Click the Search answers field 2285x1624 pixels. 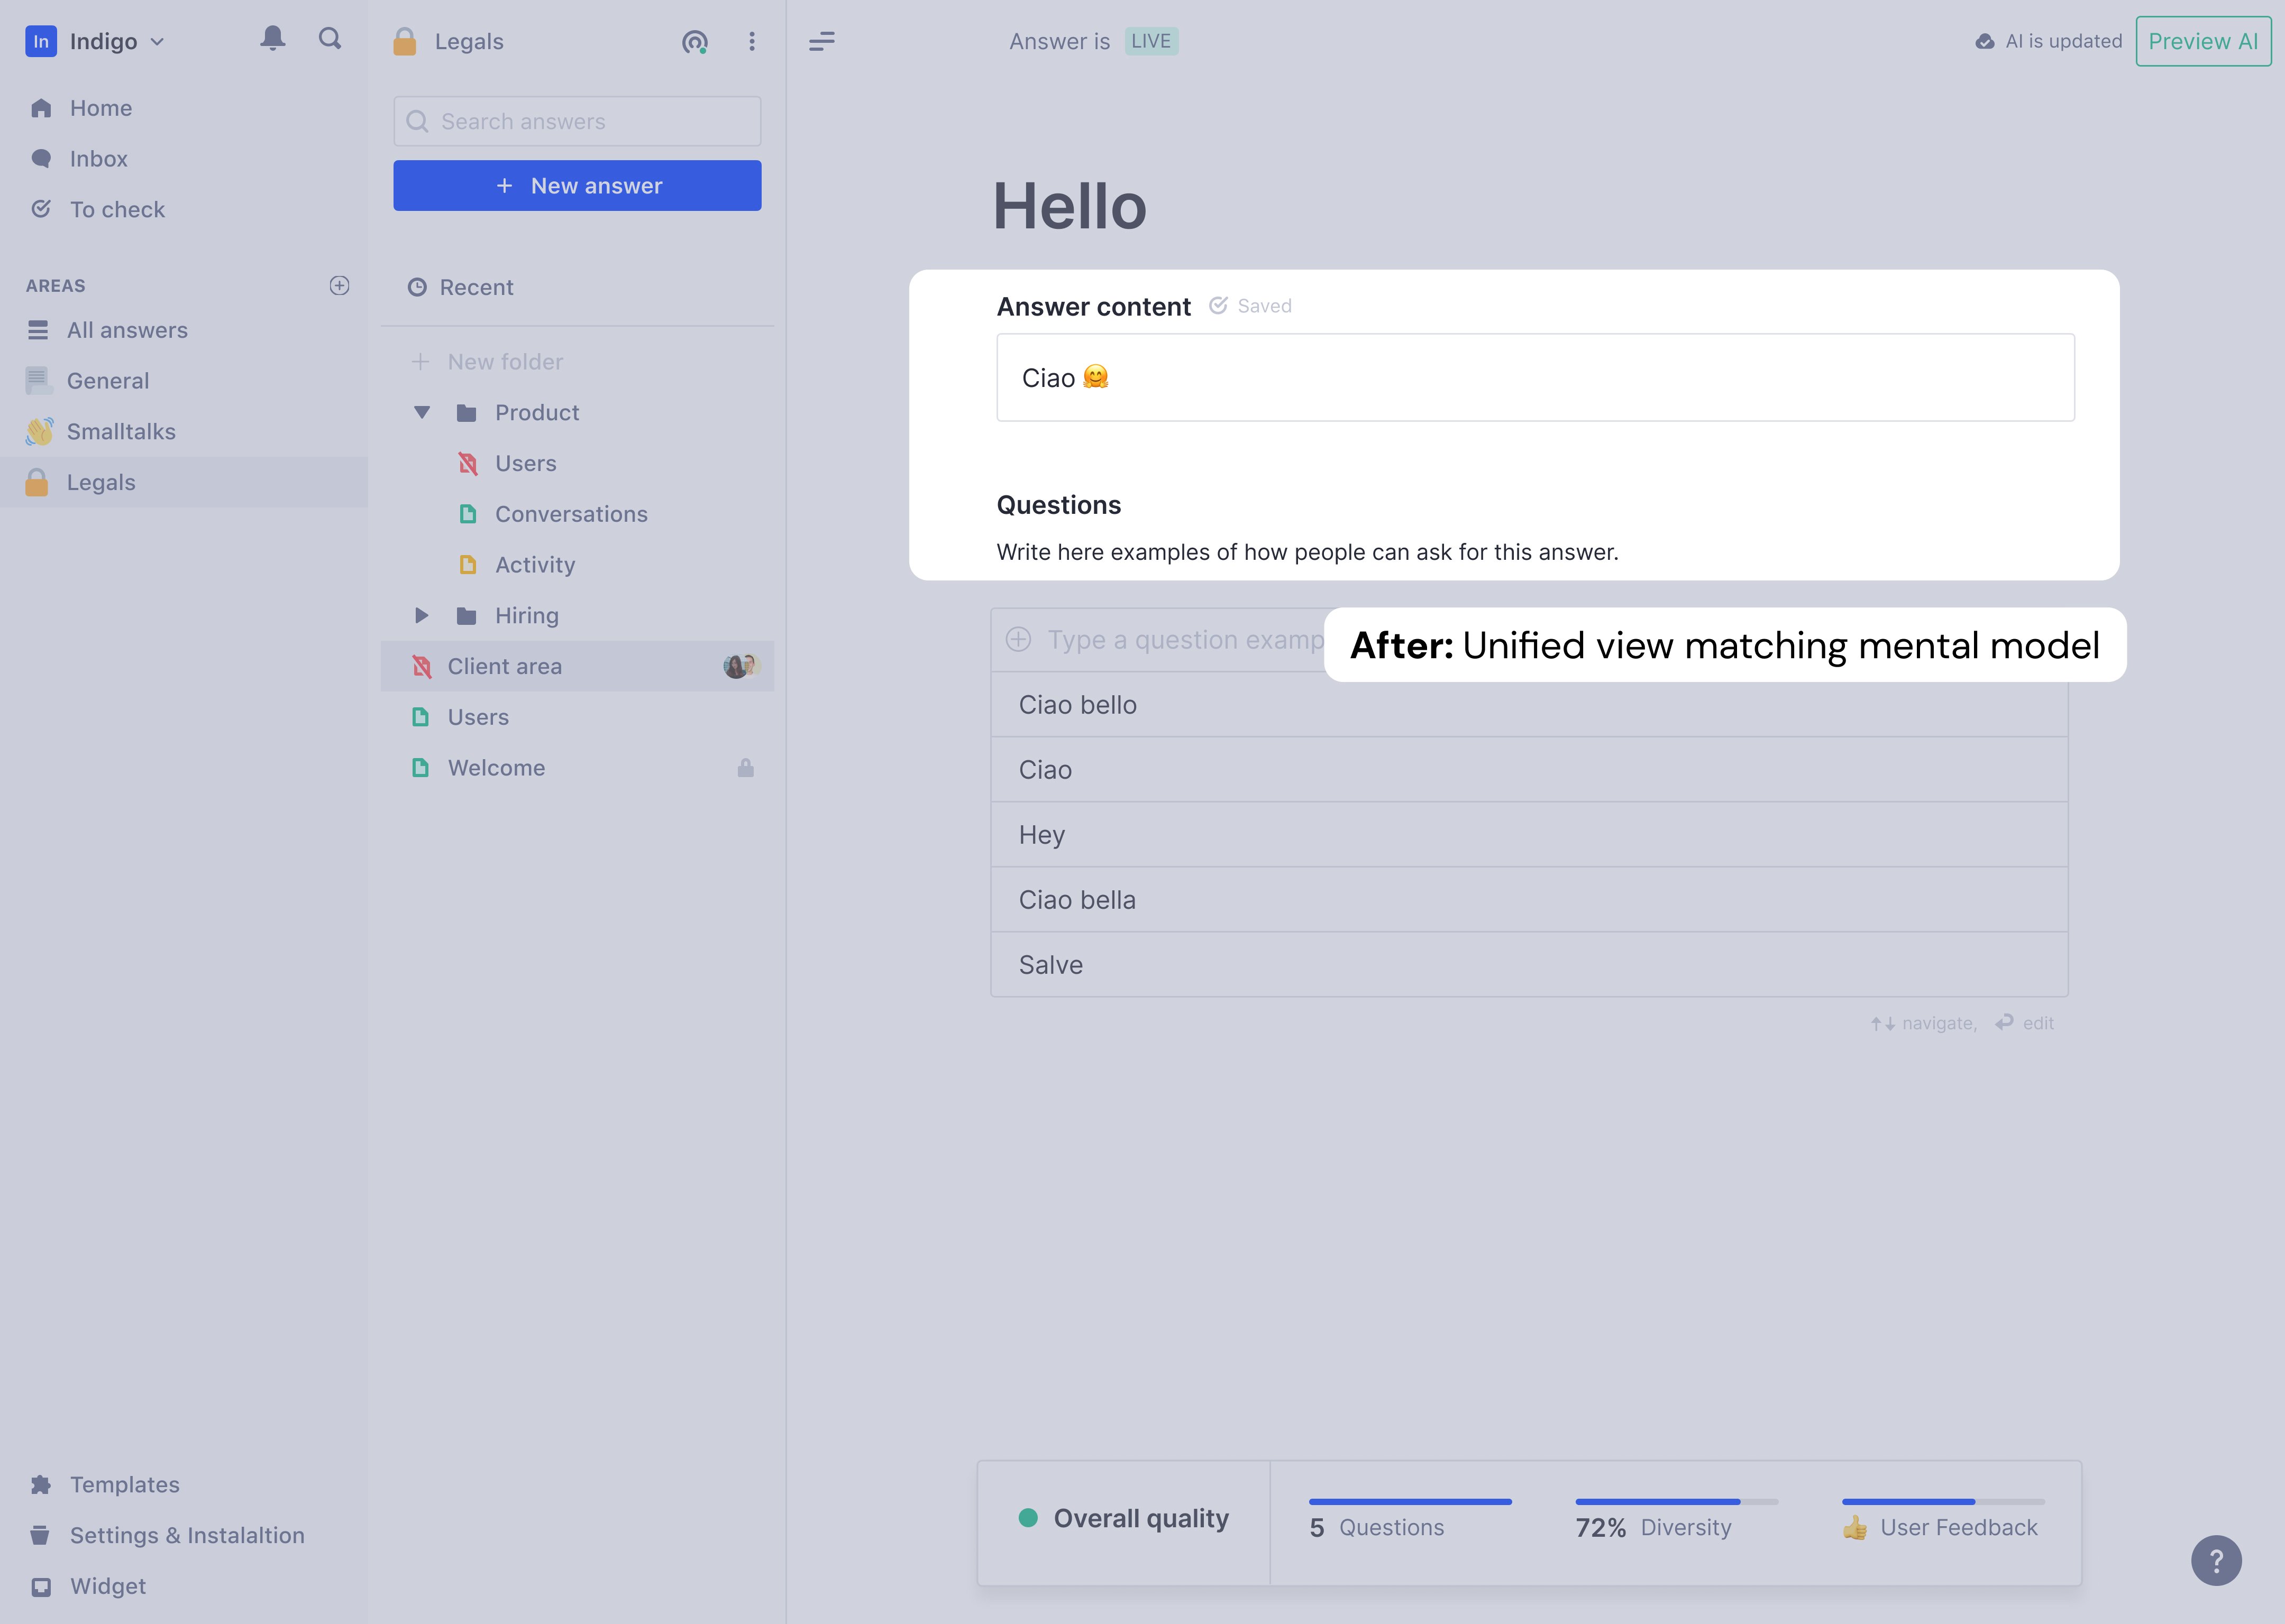(577, 122)
